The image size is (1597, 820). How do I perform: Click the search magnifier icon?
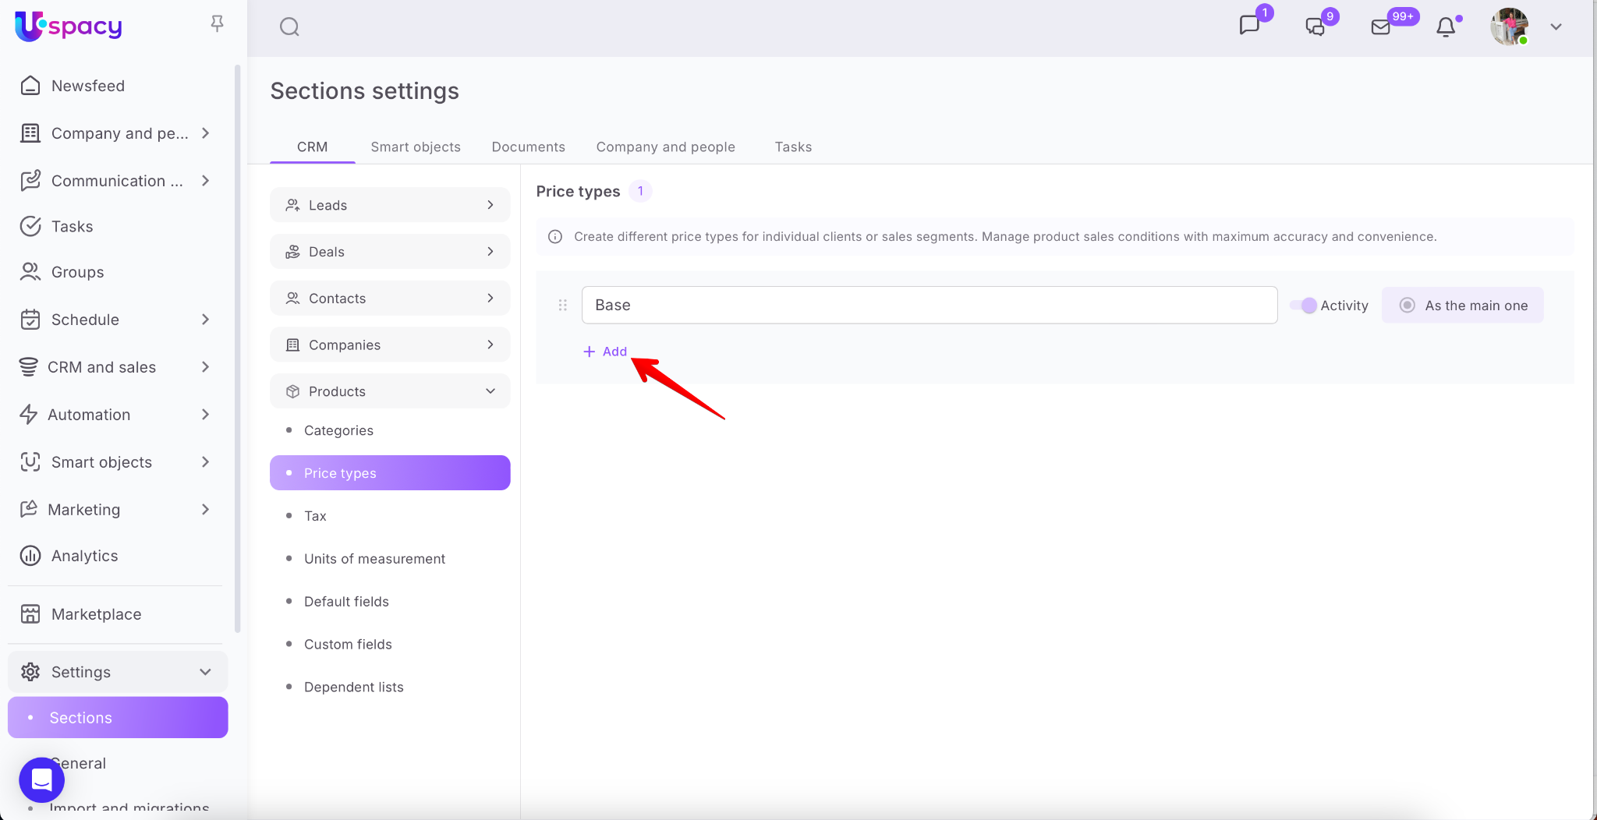point(289,27)
